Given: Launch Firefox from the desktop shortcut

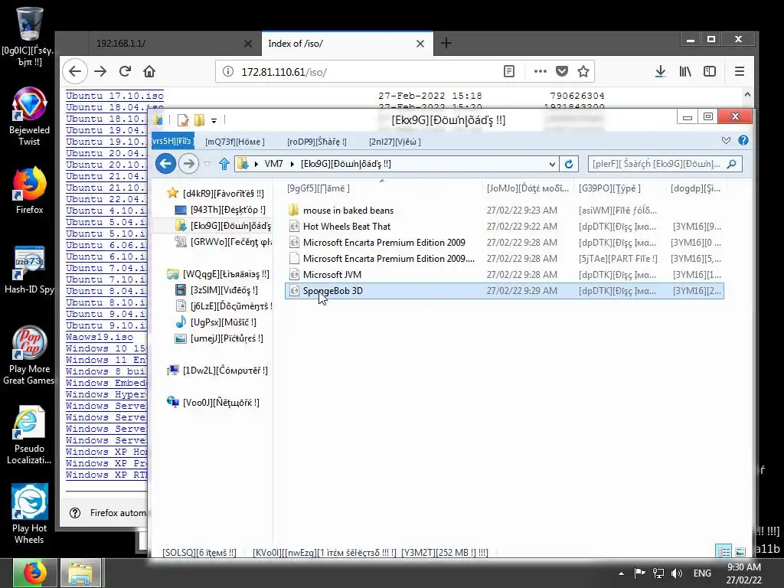Looking at the screenshot, I should pos(29,191).
